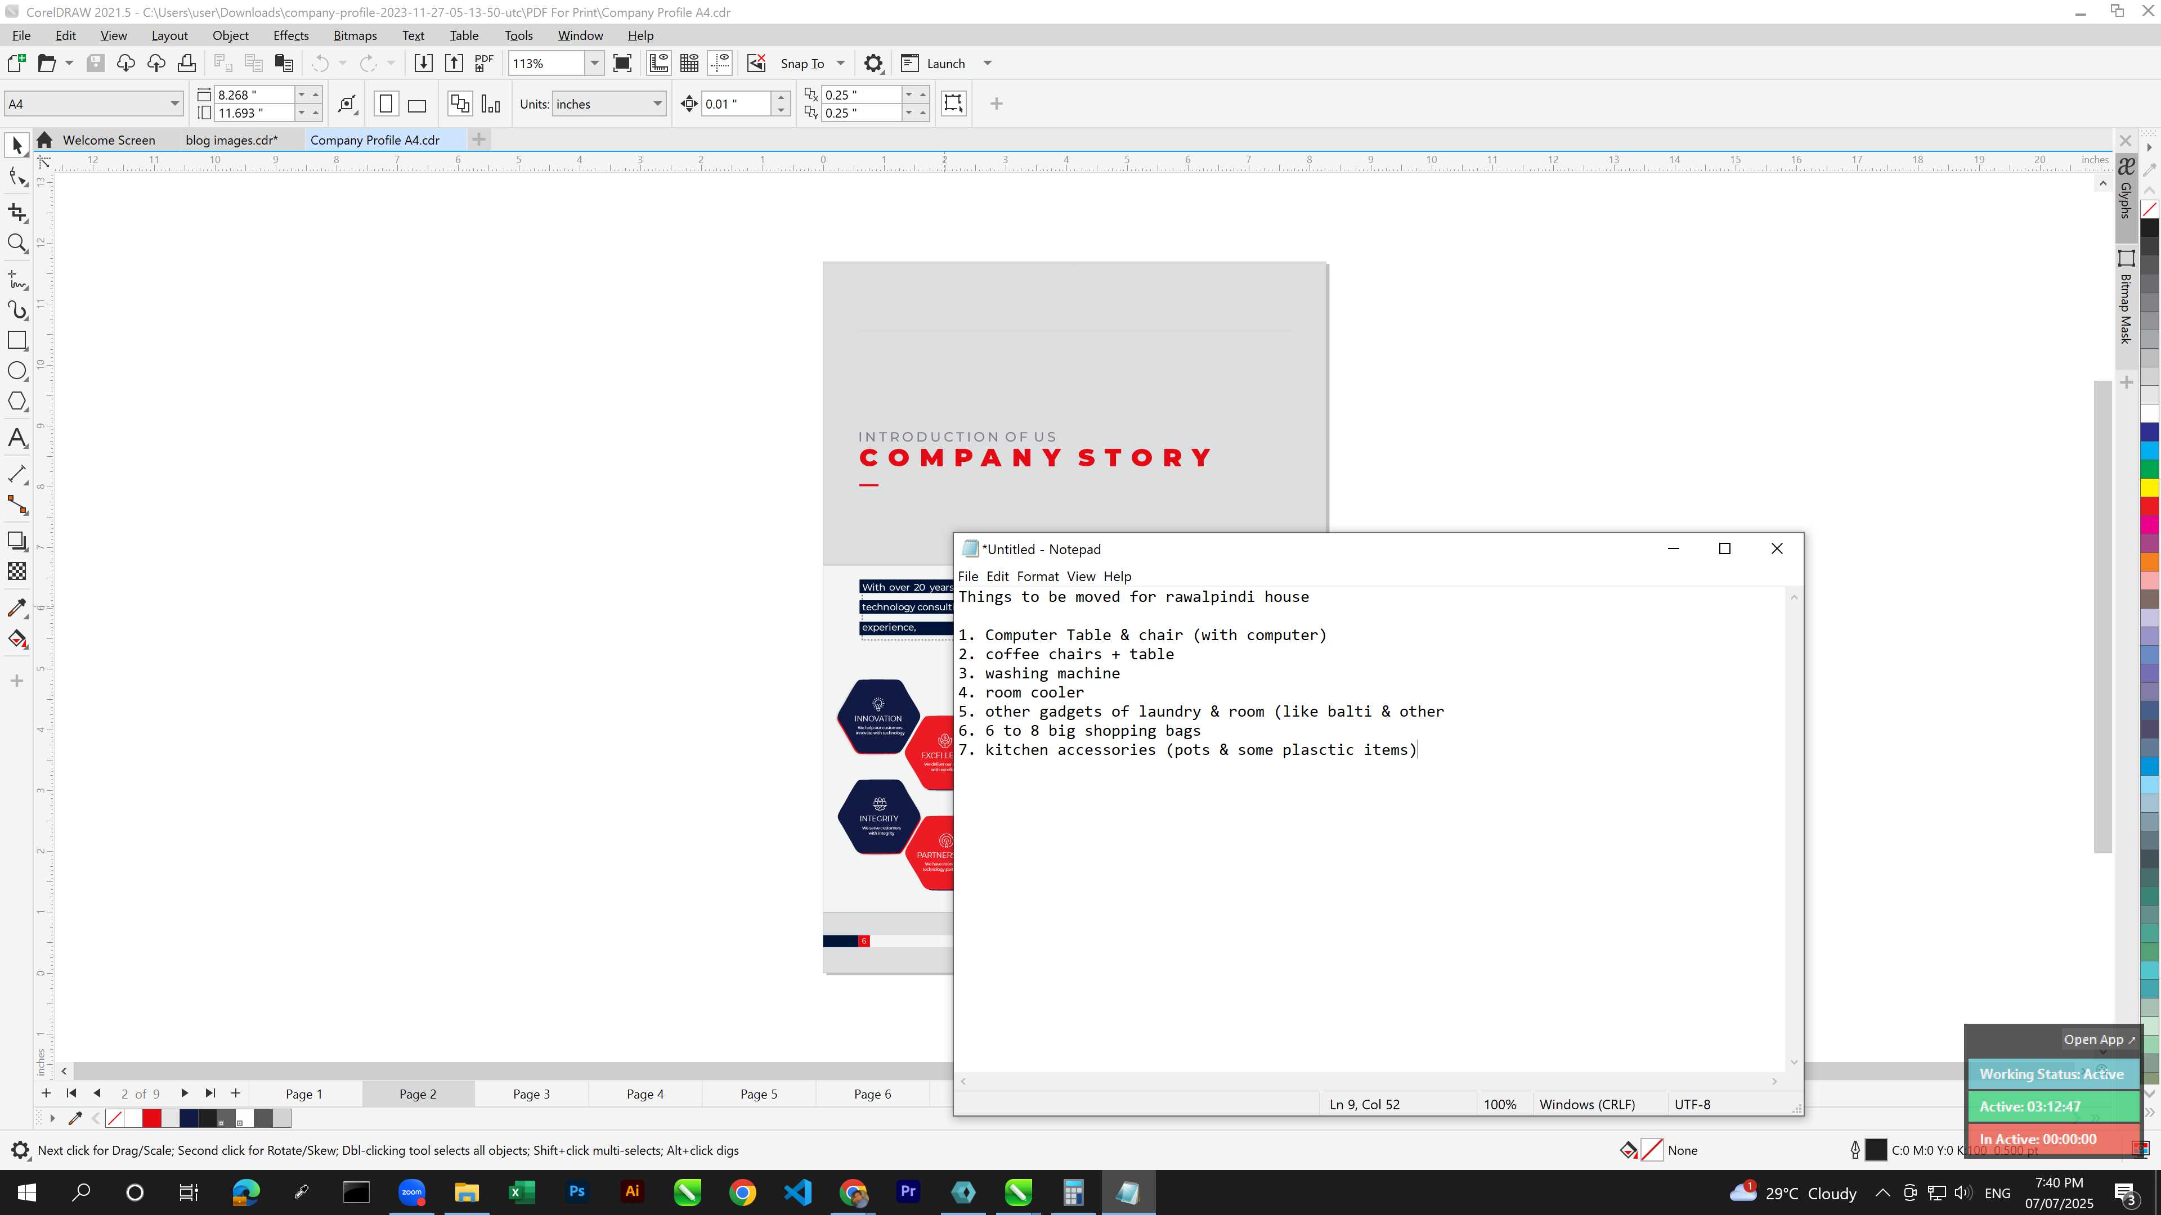
Task: Switch to Welcome Screen tab
Action: (x=109, y=140)
